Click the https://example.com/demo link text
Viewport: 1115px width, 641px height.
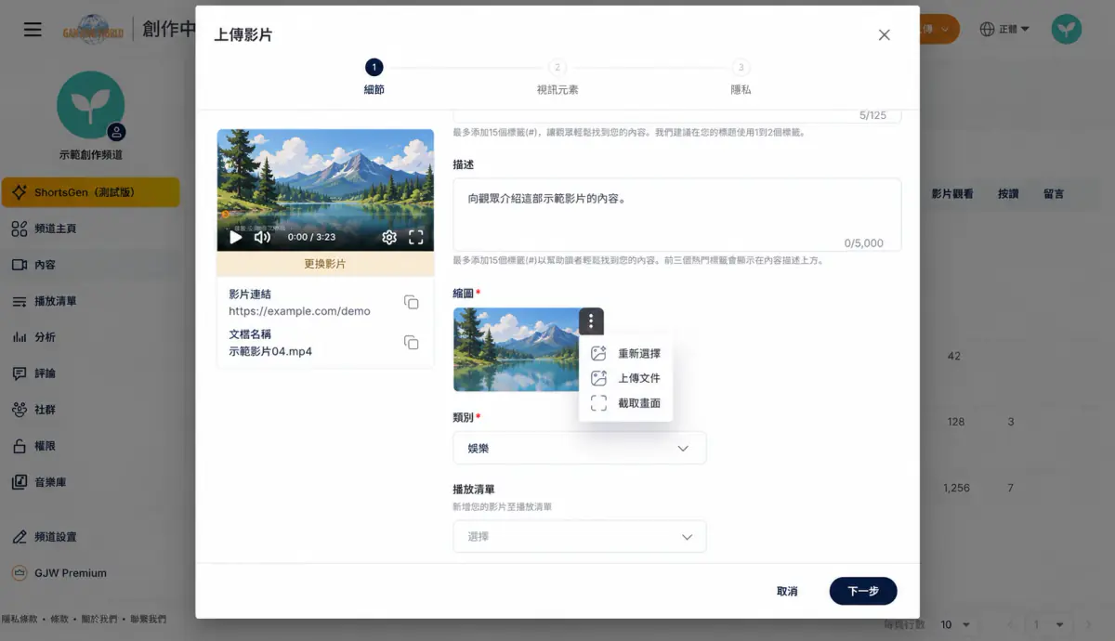click(299, 311)
